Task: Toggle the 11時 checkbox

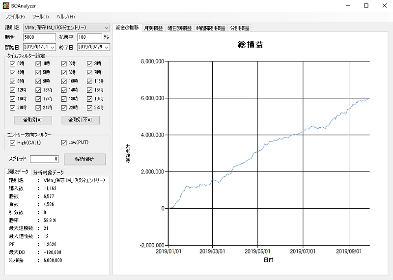Action: click(89, 81)
